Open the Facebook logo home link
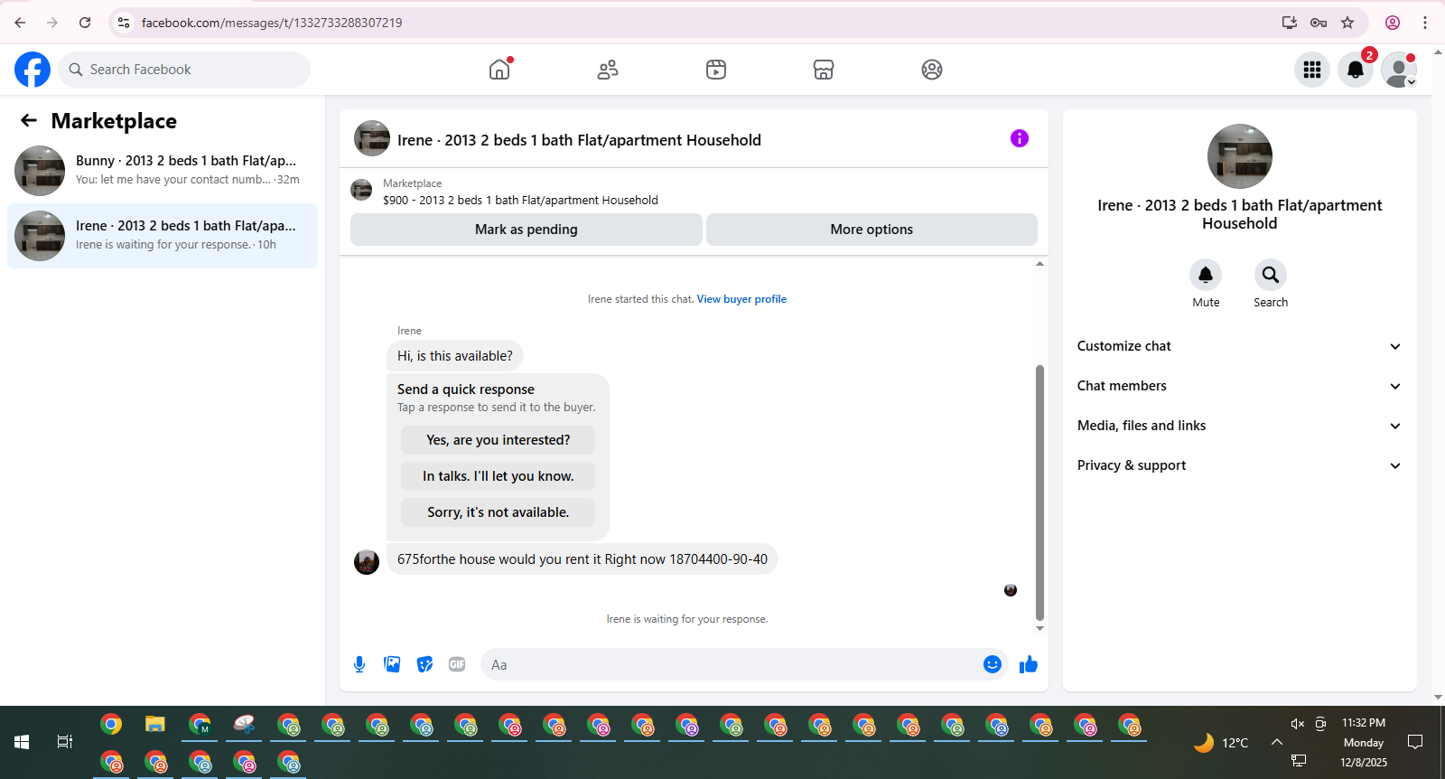The image size is (1445, 779). pos(33,70)
